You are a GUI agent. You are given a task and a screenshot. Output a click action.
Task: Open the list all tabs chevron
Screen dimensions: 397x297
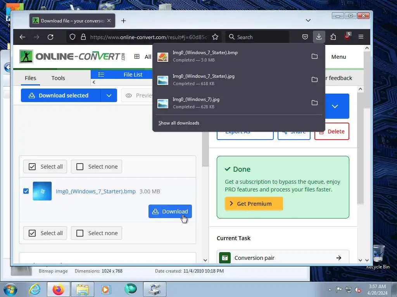(308, 20)
